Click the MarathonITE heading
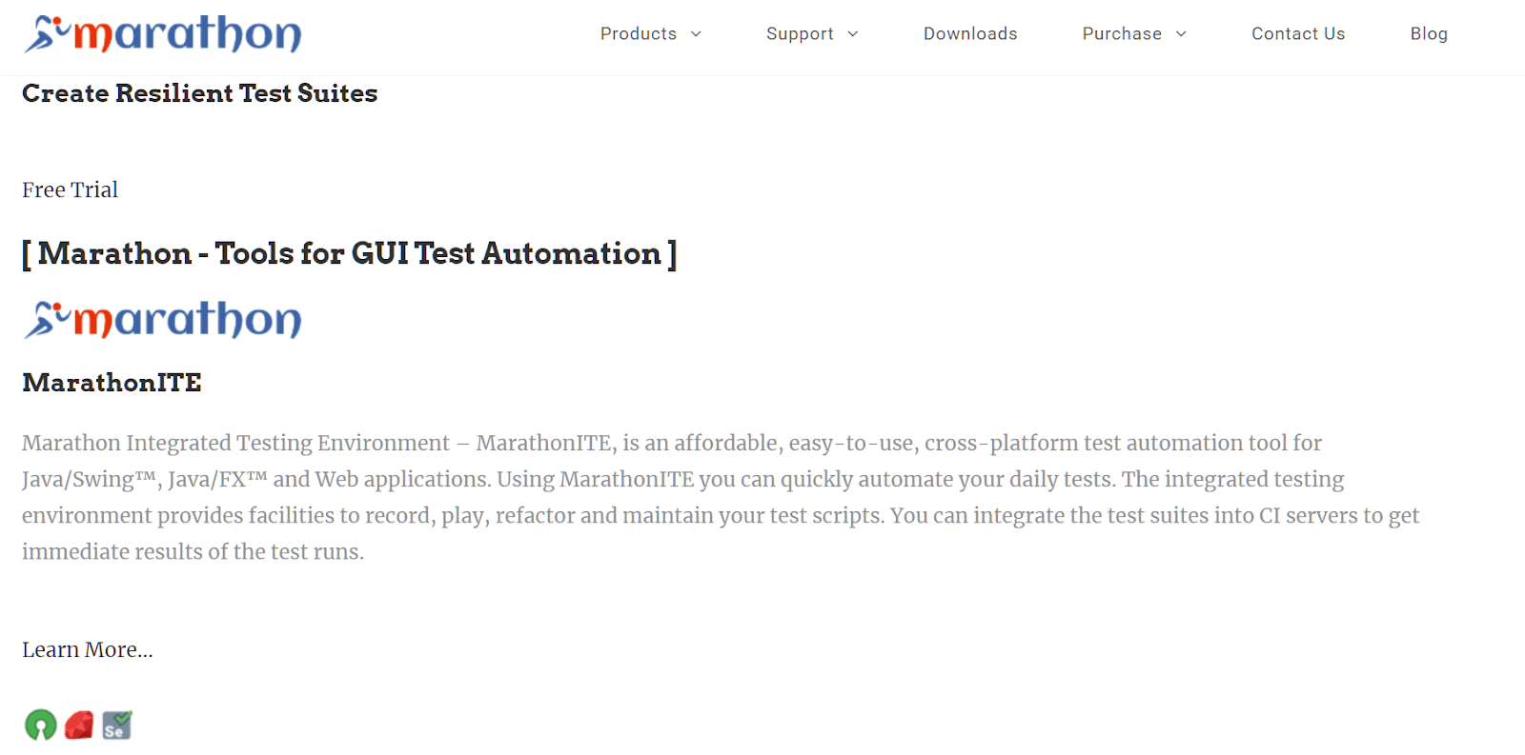1525x755 pixels. click(x=112, y=383)
